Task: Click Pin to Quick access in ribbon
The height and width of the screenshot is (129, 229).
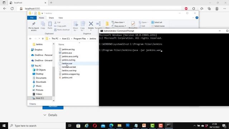Action: (34, 27)
